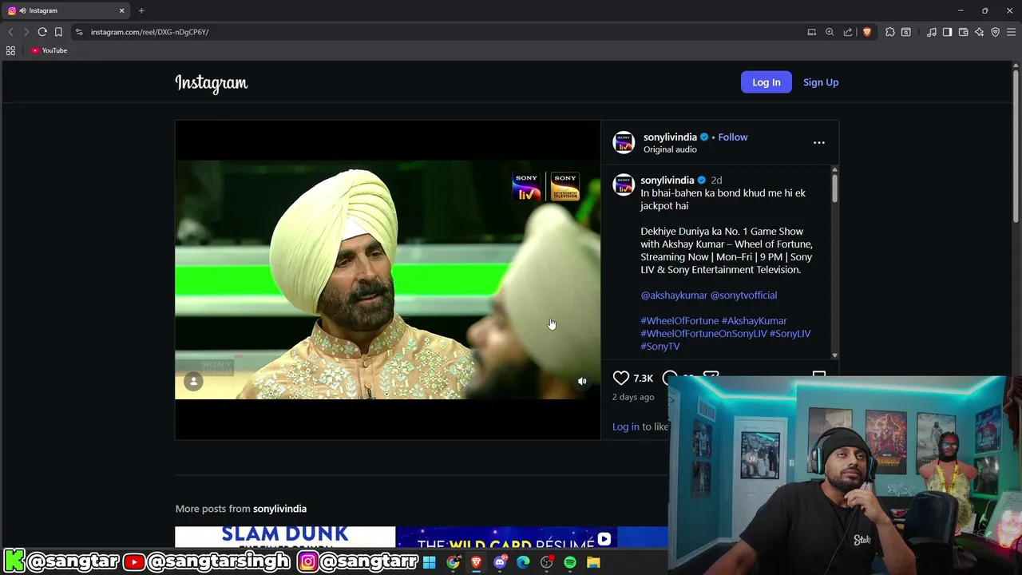Open the Windows Start menu

429,562
